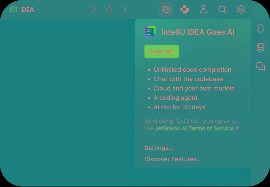Open Search Everywhere magnifier icon
The height and width of the screenshot is (187, 270).
click(222, 10)
